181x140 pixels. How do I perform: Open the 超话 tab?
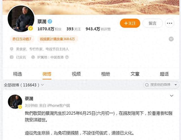164,74
